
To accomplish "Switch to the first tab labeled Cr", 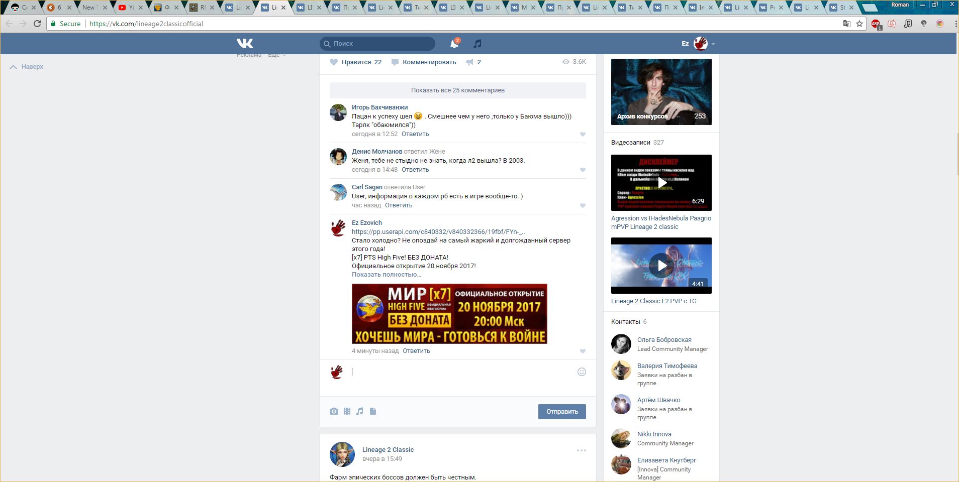I will pyautogui.click(x=23, y=8).
